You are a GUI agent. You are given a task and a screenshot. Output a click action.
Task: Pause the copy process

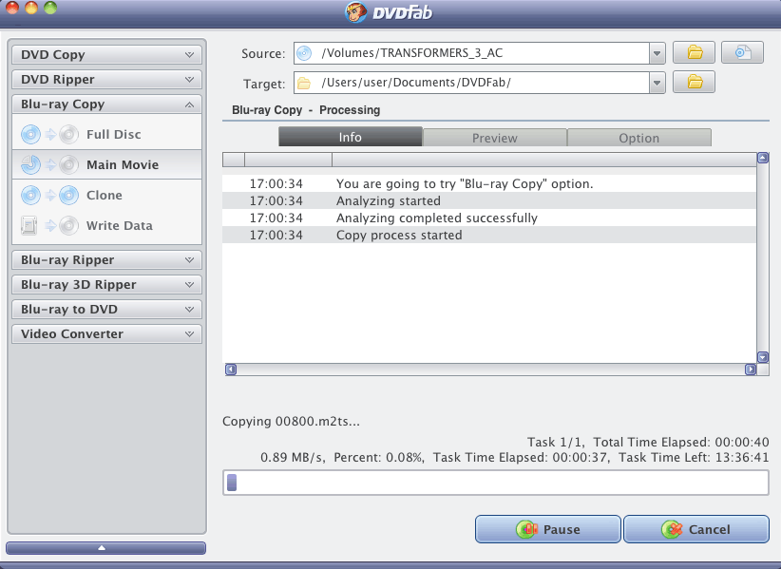click(x=548, y=529)
